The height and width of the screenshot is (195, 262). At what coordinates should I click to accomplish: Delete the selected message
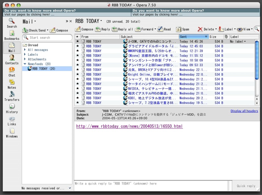[x=206, y=29]
